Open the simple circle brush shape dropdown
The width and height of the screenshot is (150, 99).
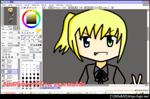point(28,55)
